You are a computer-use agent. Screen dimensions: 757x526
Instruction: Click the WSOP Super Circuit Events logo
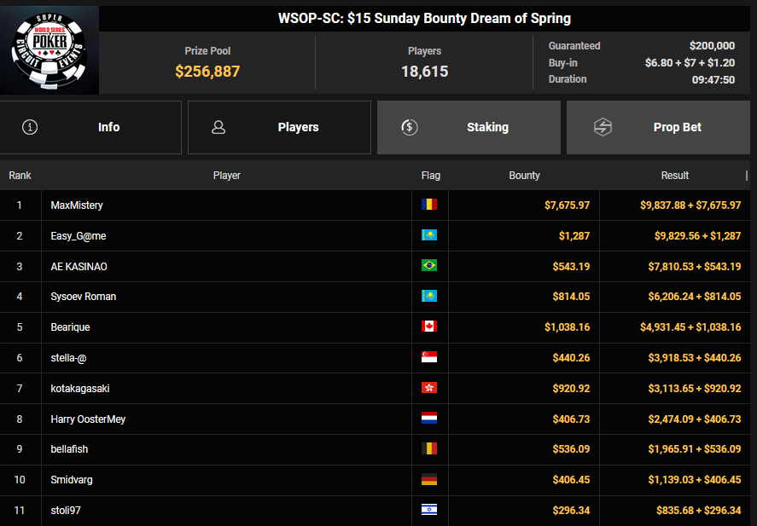49,50
